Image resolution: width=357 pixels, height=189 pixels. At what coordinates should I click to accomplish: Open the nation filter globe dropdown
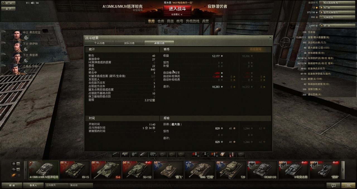point(16,164)
